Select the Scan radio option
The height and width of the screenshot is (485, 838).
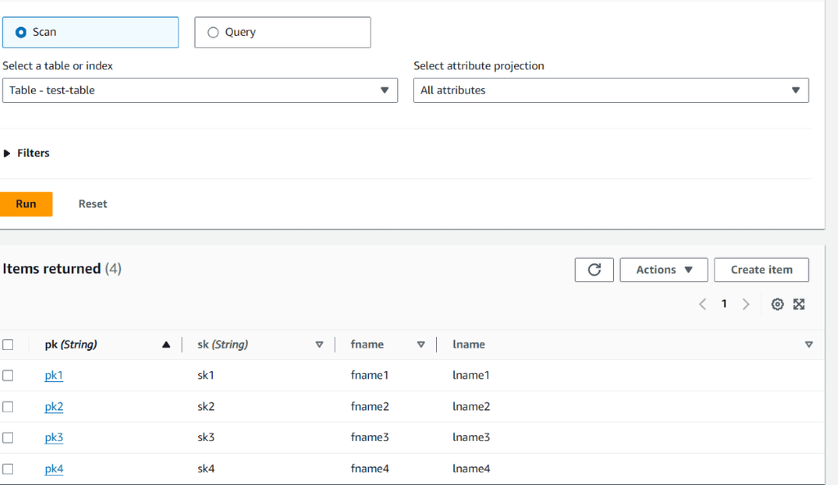22,33
